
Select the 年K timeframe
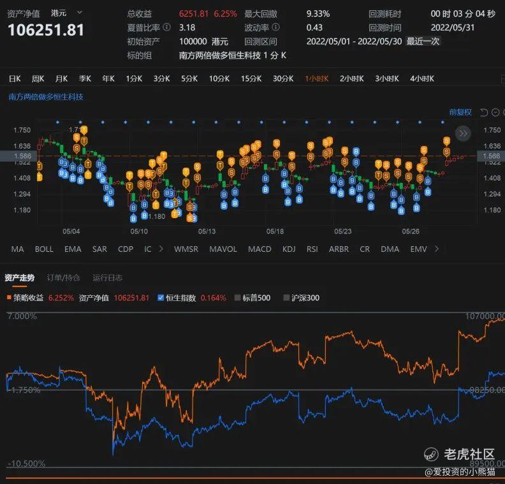pos(108,78)
